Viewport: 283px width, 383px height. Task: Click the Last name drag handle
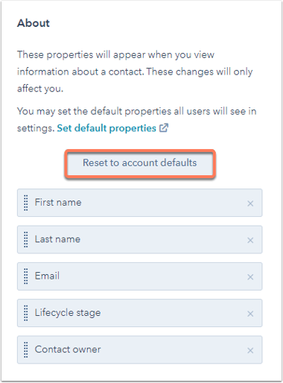tap(26, 240)
